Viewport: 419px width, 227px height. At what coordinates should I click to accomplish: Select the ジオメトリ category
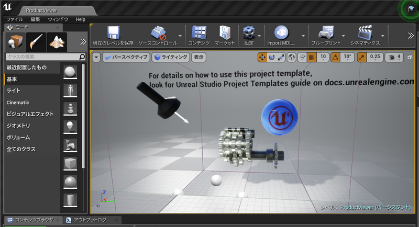click(x=32, y=126)
